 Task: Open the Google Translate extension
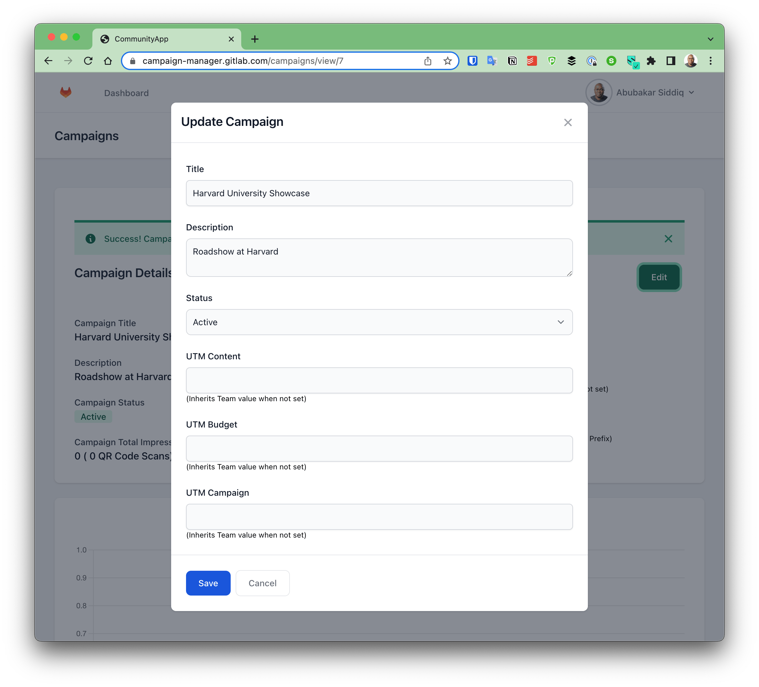[x=492, y=60]
